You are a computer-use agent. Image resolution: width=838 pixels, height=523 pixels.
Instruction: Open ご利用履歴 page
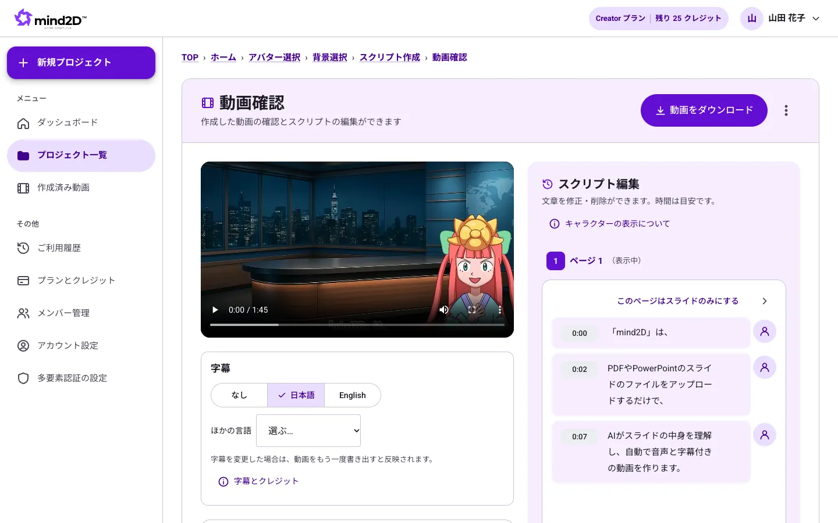[x=81, y=248]
